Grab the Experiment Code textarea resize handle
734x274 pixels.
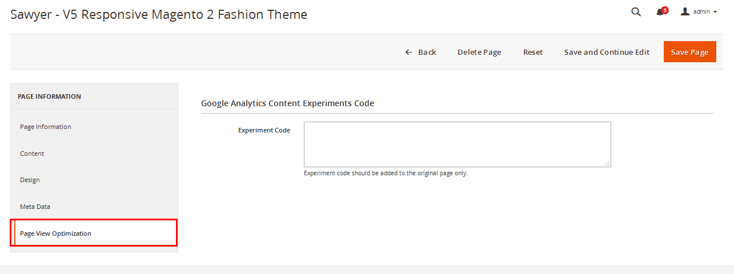point(607,163)
